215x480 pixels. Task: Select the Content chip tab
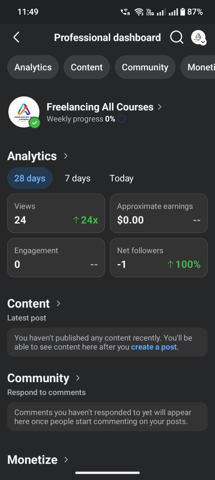tap(87, 67)
